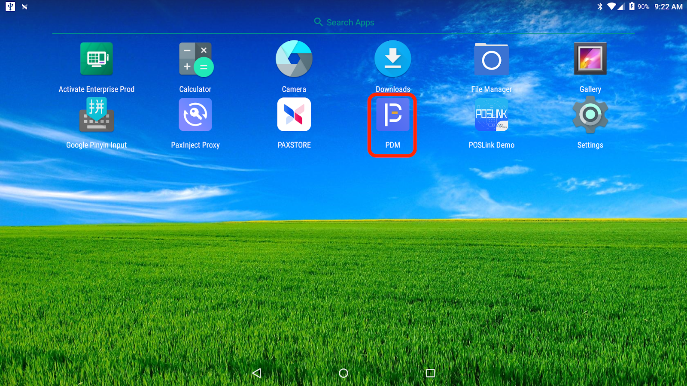Tap the search magnifier icon
687x386 pixels.
point(318,22)
